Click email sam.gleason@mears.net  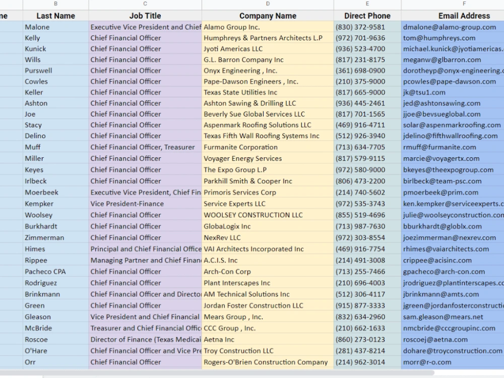click(453, 317)
